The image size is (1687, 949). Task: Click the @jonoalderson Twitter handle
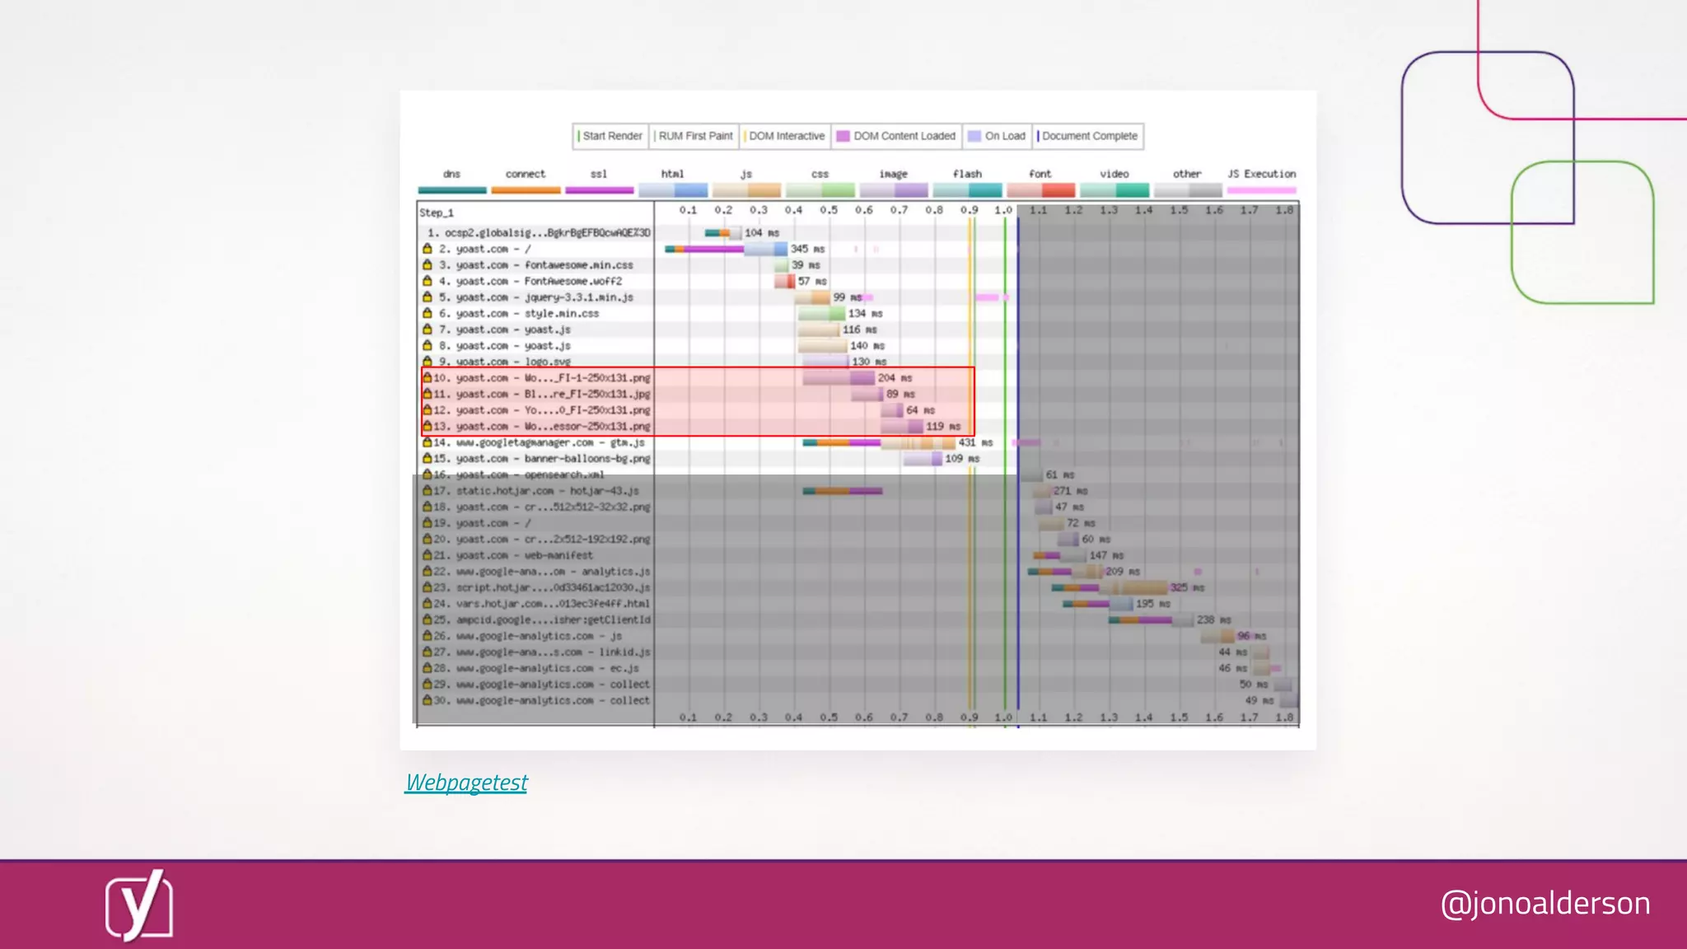[x=1544, y=904]
